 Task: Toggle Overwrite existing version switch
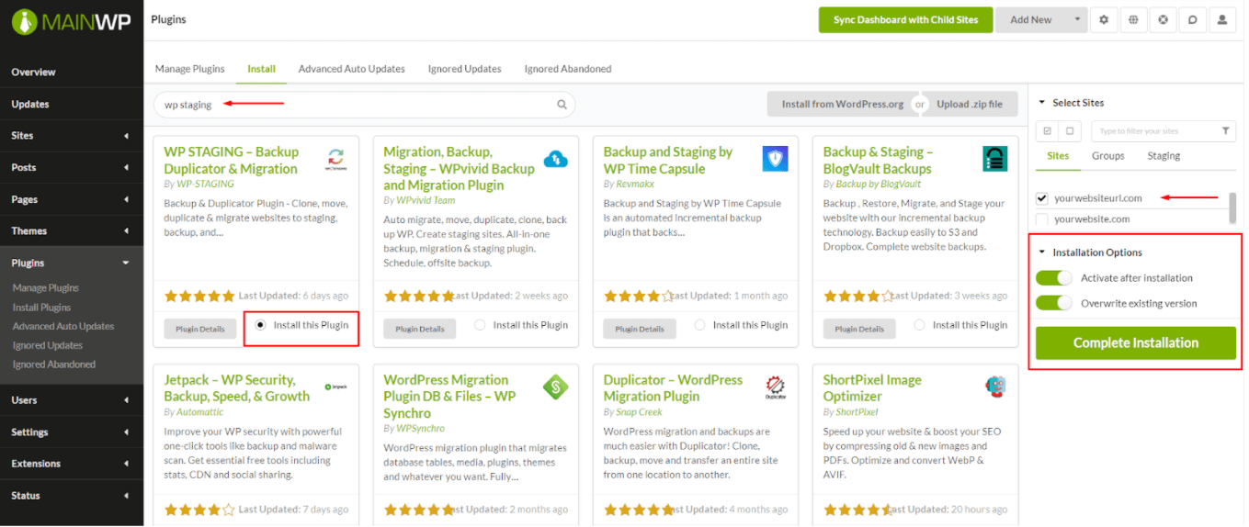tap(1053, 303)
